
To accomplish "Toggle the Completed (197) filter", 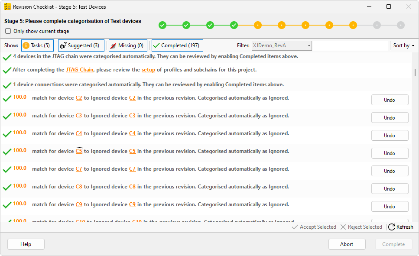I will (177, 45).
